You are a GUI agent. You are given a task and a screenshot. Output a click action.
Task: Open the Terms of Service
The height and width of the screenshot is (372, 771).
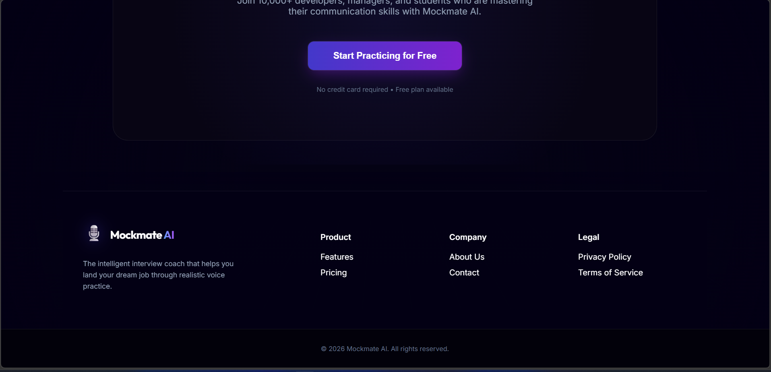[610, 273]
